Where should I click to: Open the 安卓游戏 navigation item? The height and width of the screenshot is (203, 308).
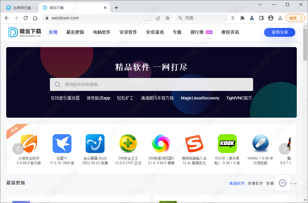[155, 32]
